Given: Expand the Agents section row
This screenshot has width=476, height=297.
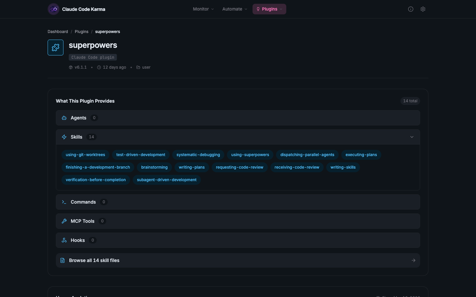Looking at the screenshot, I should tap(238, 118).
